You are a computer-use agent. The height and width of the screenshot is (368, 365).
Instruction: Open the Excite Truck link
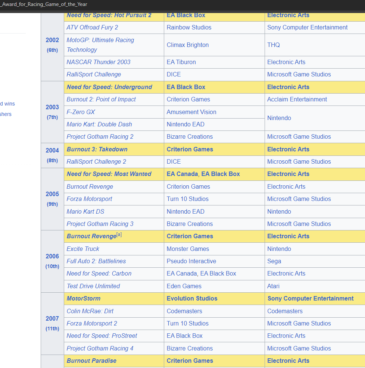tap(83, 249)
